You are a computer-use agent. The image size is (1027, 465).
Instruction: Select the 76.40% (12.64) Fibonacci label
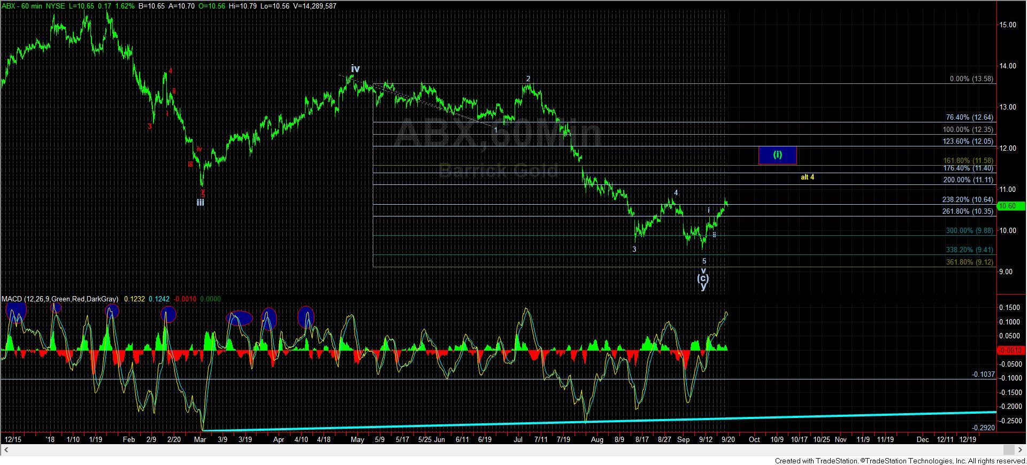pyautogui.click(x=969, y=117)
